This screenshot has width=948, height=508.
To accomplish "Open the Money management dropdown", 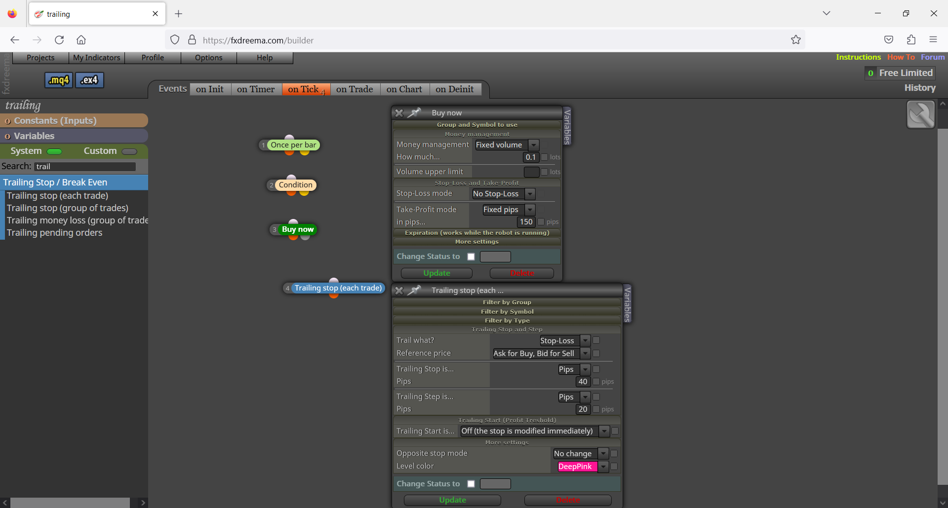I will tap(507, 145).
